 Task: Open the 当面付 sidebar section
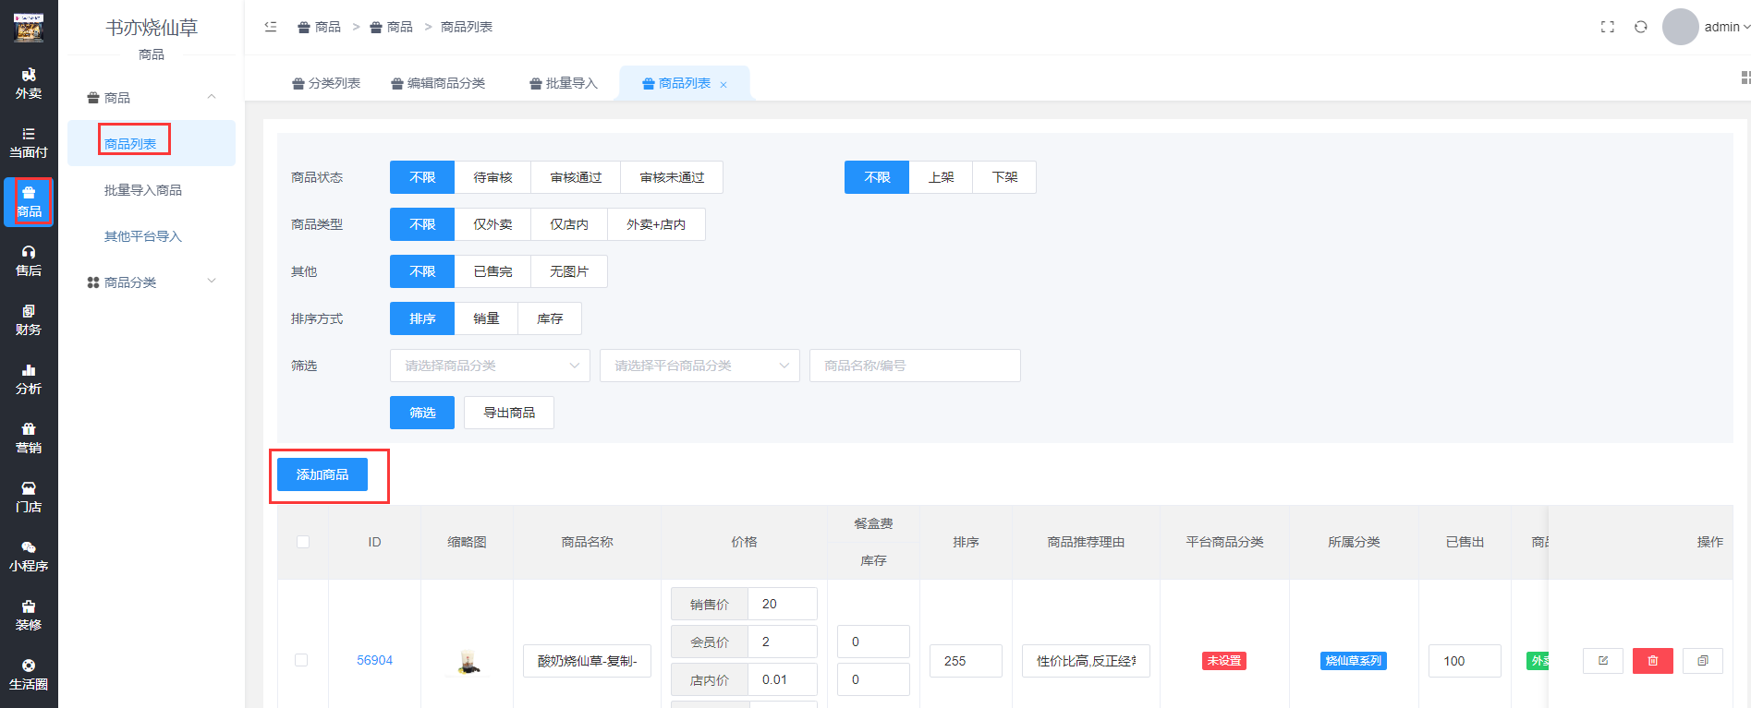tap(29, 143)
